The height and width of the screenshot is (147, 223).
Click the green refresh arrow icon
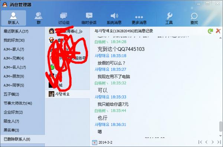click(210, 31)
